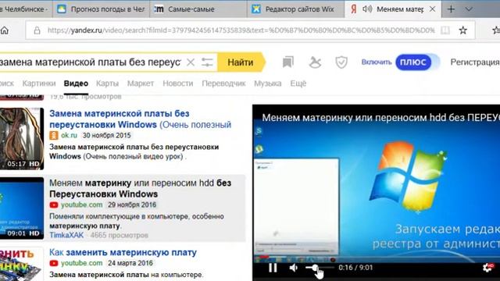Open search filter settings icon
Viewport: 500px width, 281px height.
[x=207, y=62]
